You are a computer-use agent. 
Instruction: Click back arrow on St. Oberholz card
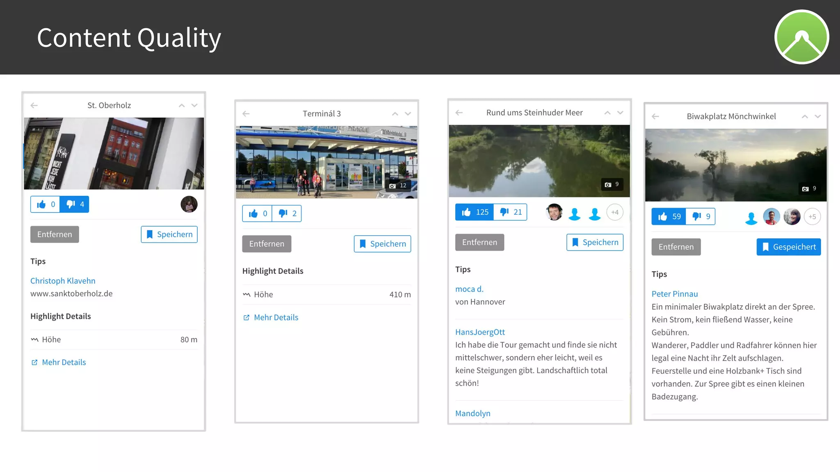tap(34, 105)
